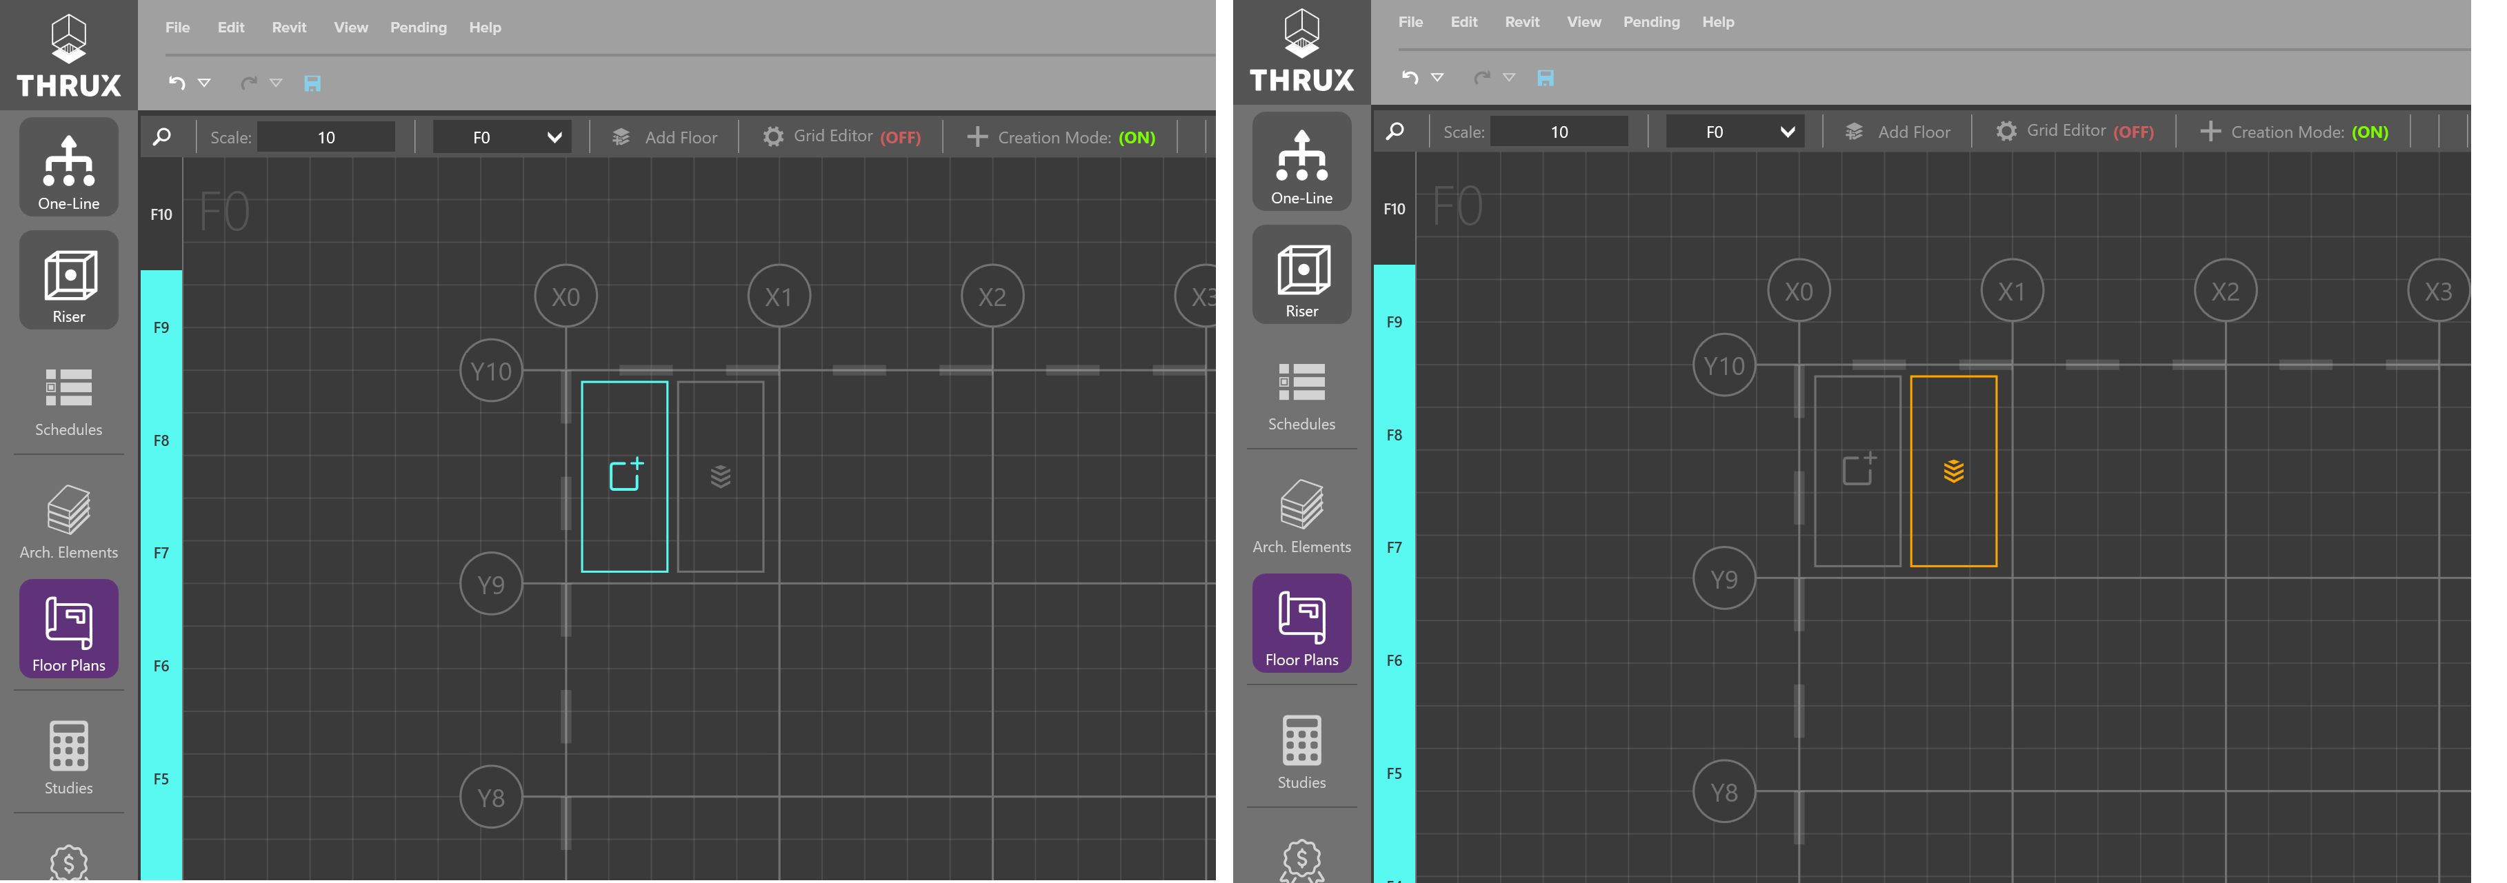Viewport: 2507px width, 883px height.
Task: Click Scale field in right window
Action: [1559, 131]
